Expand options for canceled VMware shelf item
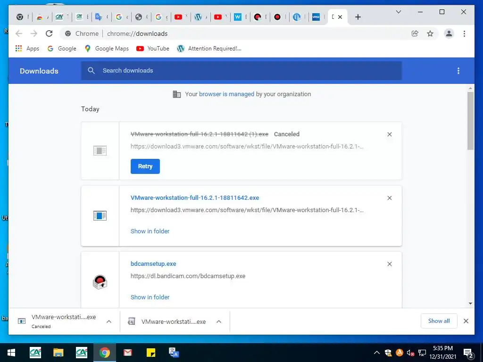The width and height of the screenshot is (483, 362). click(x=109, y=321)
